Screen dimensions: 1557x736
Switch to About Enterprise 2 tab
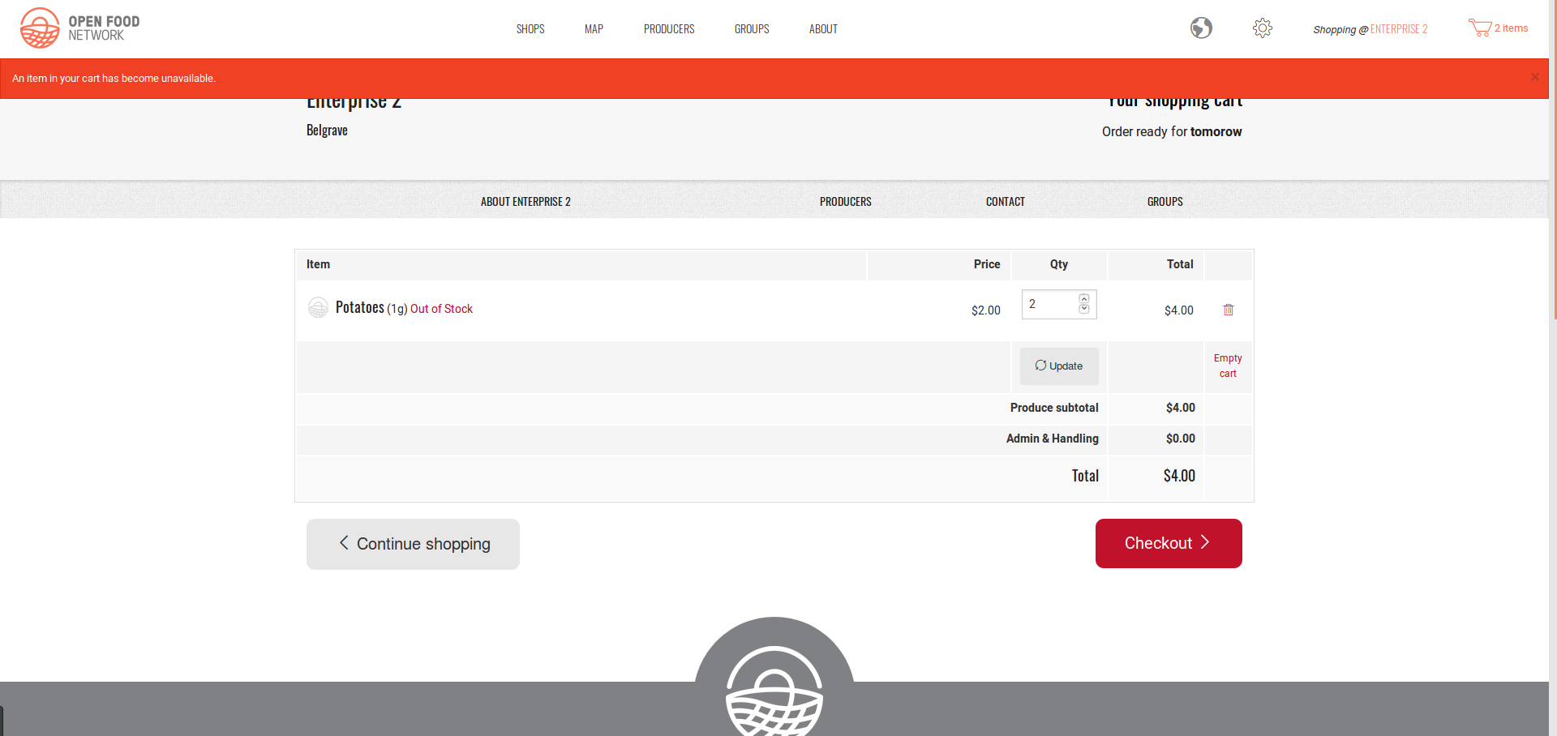(x=525, y=202)
